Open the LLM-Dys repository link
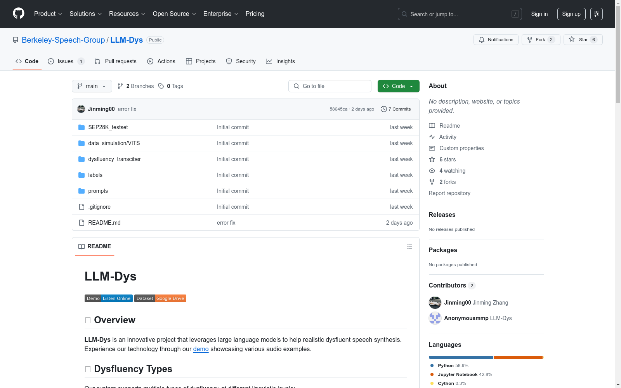621x388 pixels. [127, 40]
